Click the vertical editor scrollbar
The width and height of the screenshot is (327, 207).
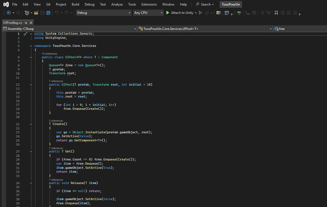325,103
